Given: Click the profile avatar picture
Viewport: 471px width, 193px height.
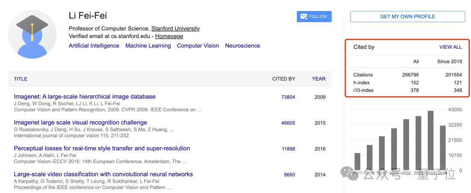Looking at the screenshot, I should tap(32, 34).
